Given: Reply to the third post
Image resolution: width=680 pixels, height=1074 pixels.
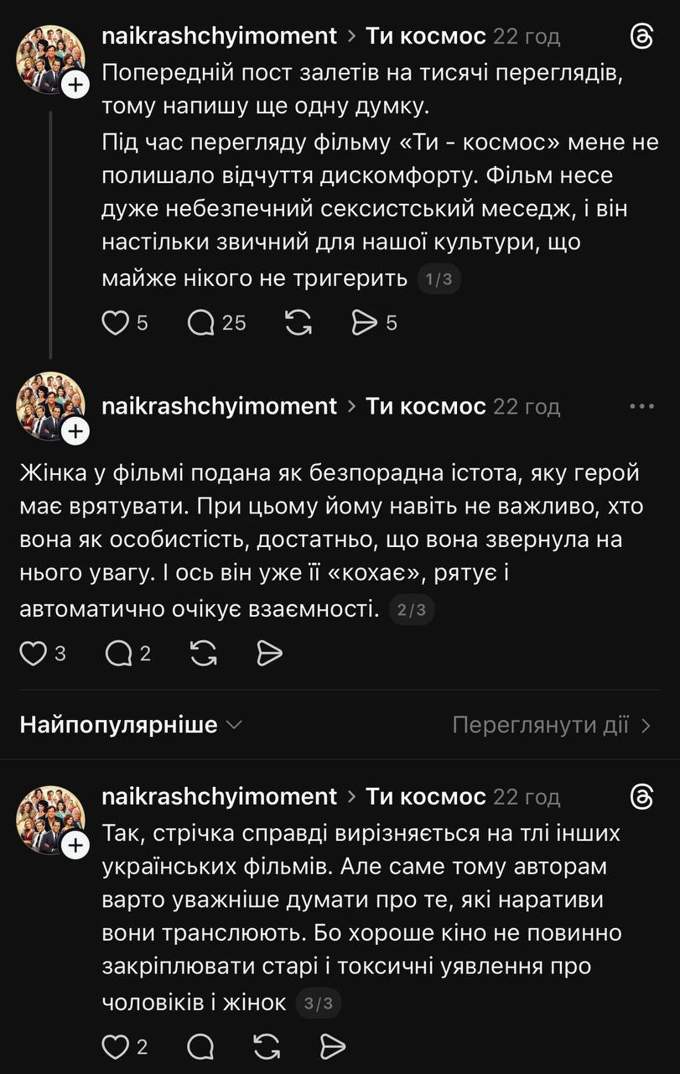Looking at the screenshot, I should (x=201, y=1046).
